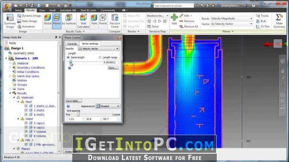Select Boundary Conditions tree item
Image resolution: width=289 pixels, height=162 pixels.
coord(31,67)
